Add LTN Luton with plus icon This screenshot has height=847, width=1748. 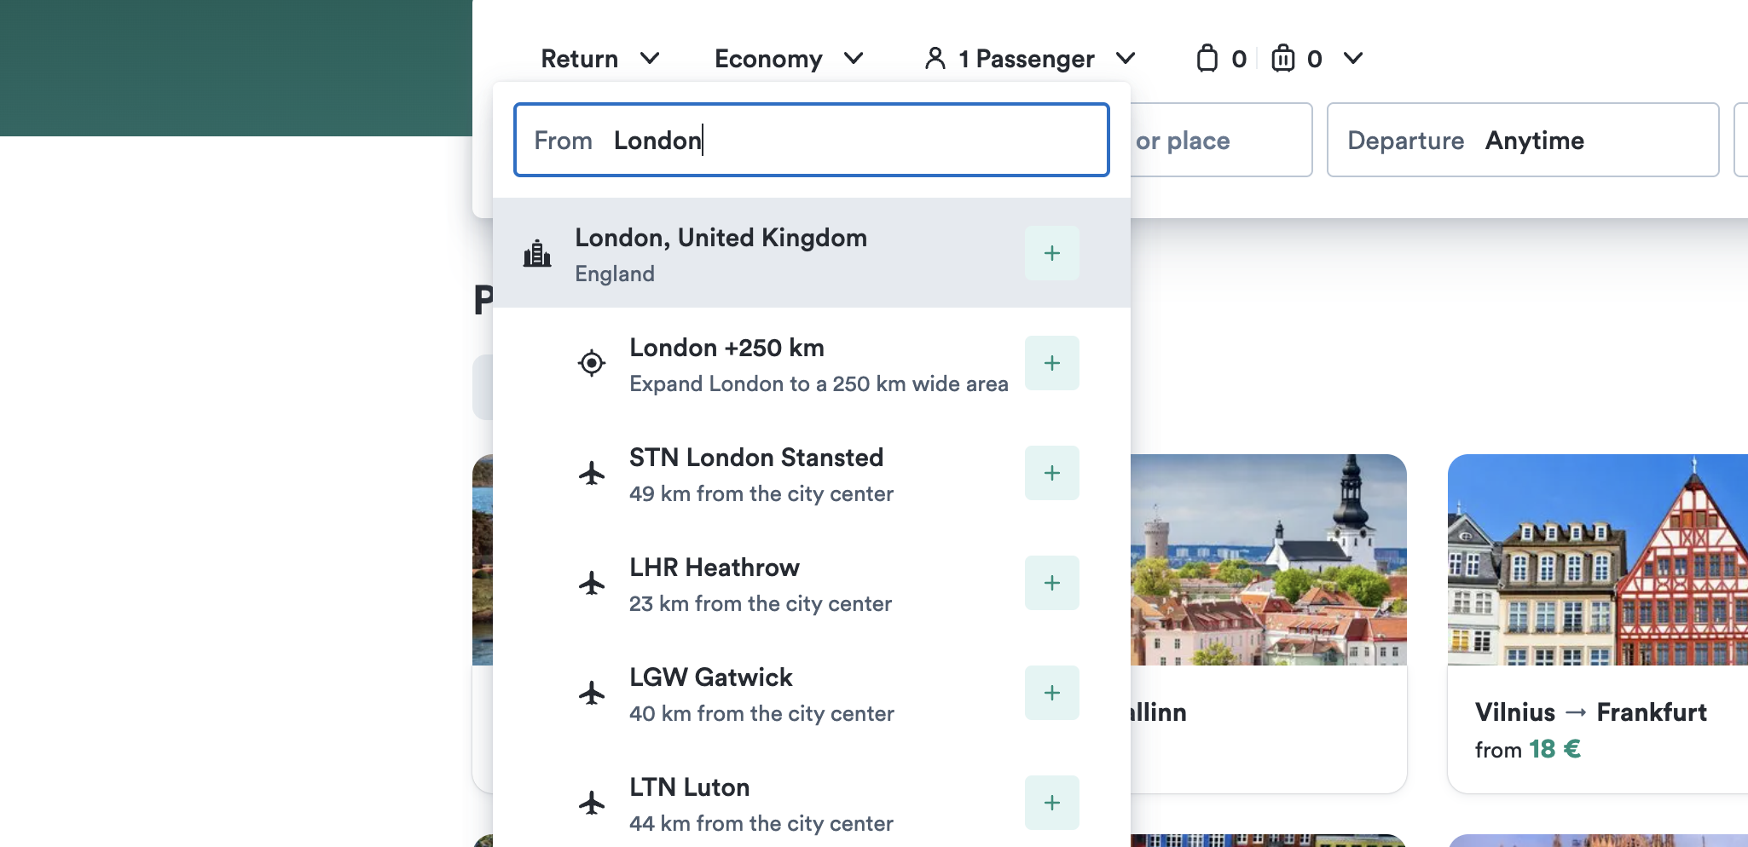click(x=1051, y=803)
